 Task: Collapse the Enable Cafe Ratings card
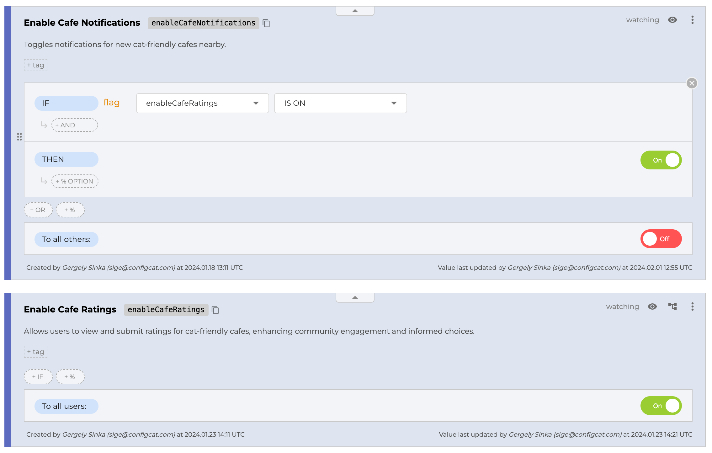pos(355,298)
